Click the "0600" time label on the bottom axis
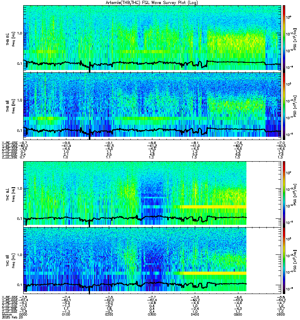This screenshot has height=320, width=300. 281,314
